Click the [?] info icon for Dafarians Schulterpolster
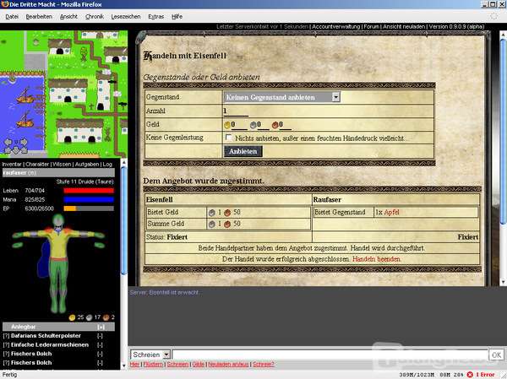 (x=6, y=336)
